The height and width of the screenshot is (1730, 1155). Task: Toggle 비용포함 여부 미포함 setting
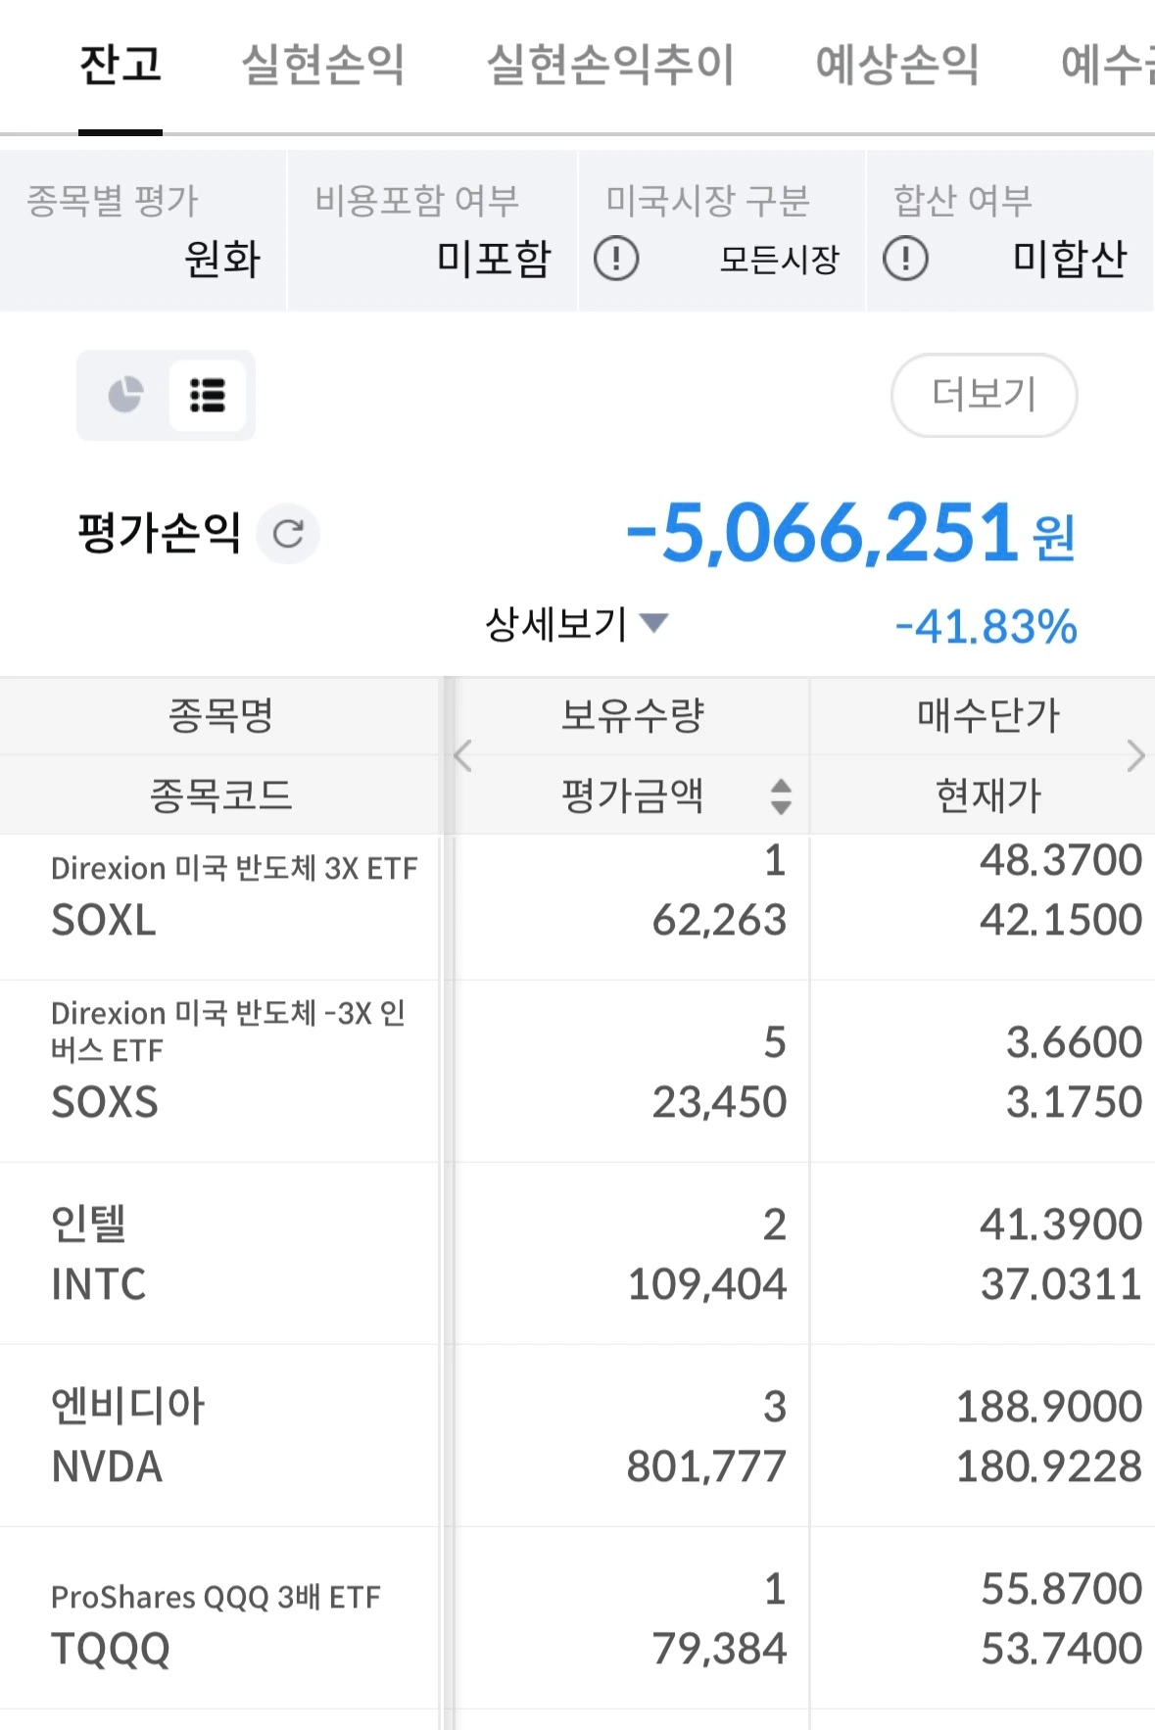click(432, 230)
